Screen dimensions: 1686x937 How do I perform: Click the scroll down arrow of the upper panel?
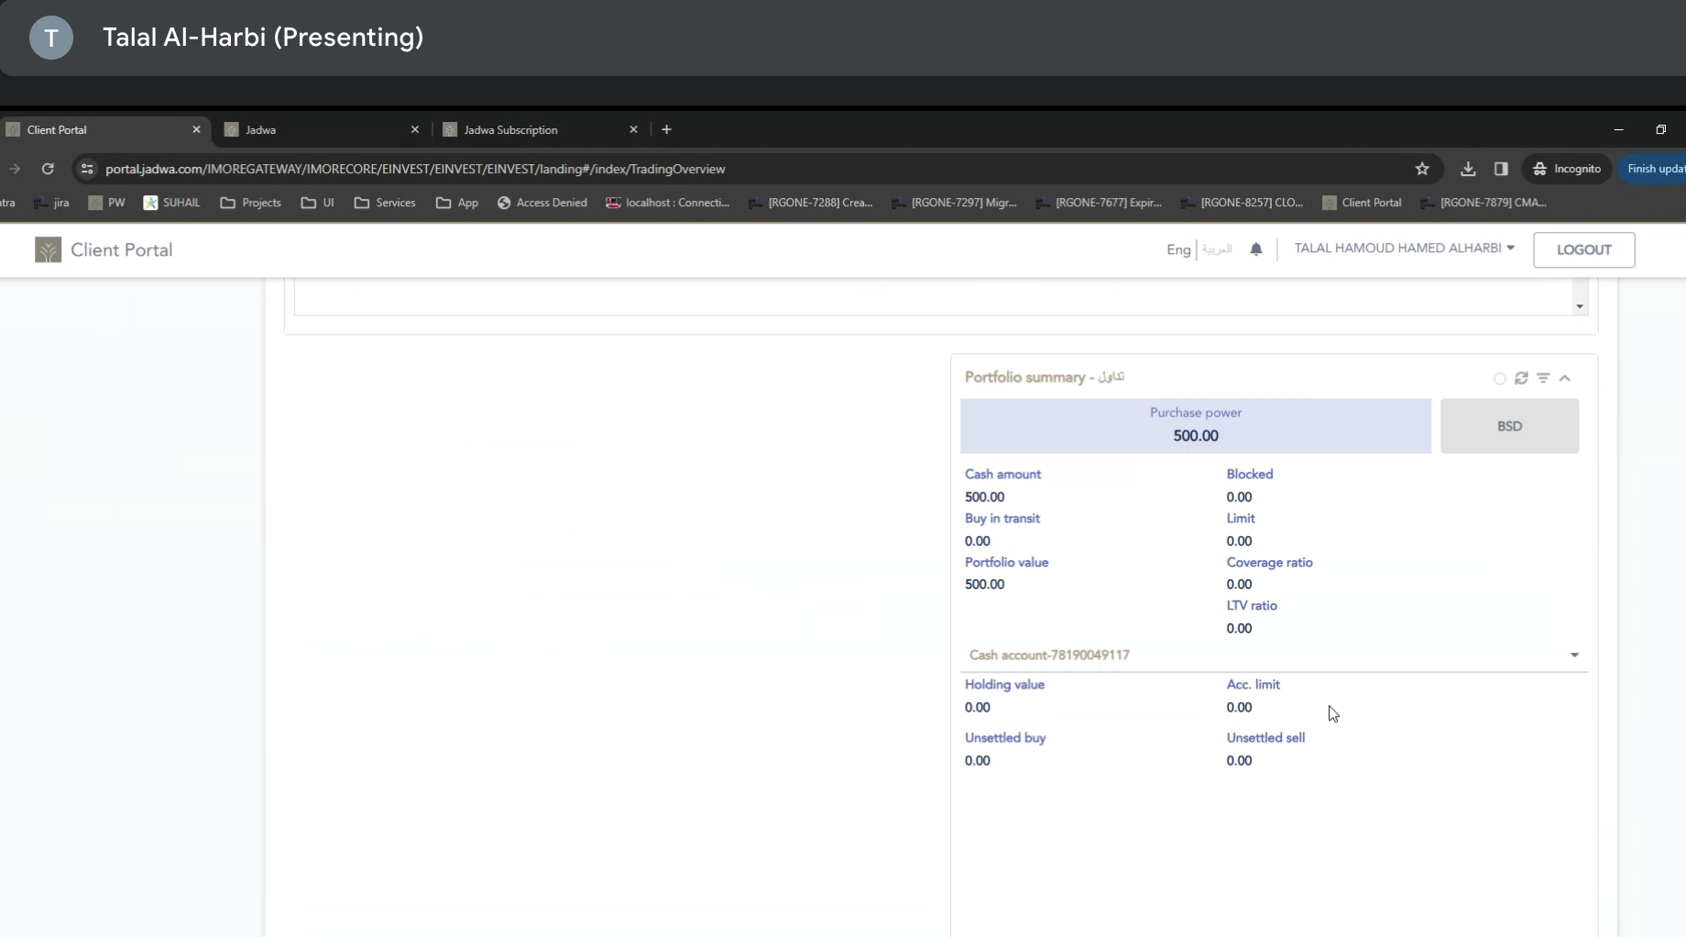[x=1580, y=306]
